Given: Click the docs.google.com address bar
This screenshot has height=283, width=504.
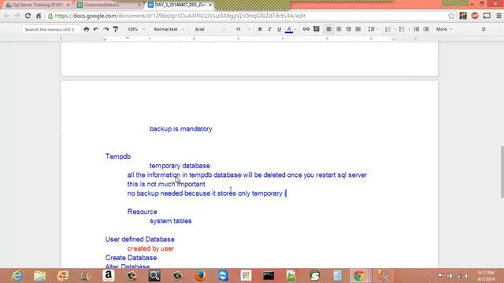Looking at the screenshot, I should click(x=247, y=16).
